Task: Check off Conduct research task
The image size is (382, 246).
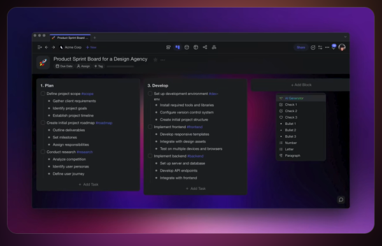Action: (43, 152)
